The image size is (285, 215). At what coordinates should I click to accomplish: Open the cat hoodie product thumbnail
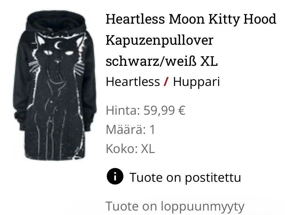pos(54,85)
